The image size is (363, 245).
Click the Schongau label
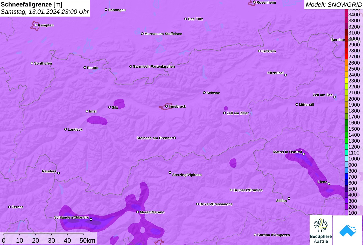pyautogui.click(x=117, y=10)
